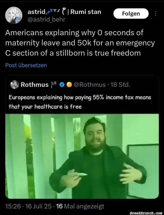This screenshot has width=164, height=215.
Task: Translate post via Post übersetzen link
Action: (x=26, y=65)
